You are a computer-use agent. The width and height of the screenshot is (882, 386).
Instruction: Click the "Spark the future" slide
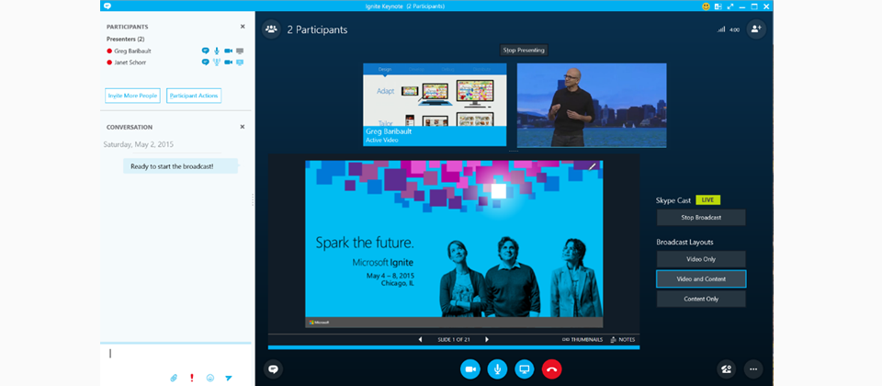coord(454,244)
